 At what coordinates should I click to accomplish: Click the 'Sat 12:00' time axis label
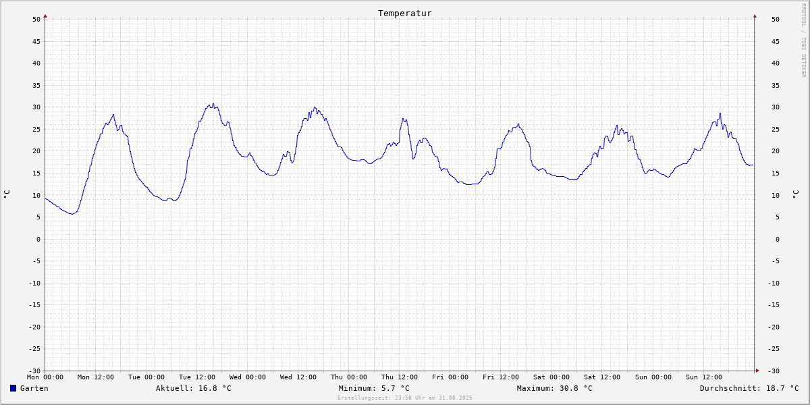click(x=602, y=377)
